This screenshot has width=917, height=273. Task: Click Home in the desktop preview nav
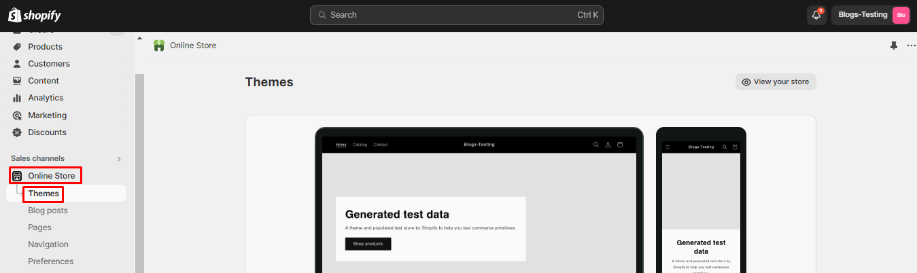(341, 145)
